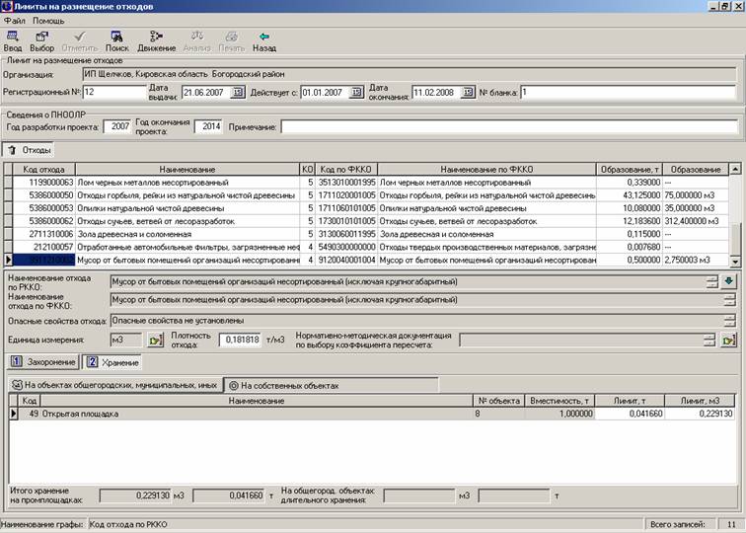Open the Поиск search tool
Image resolution: width=746 pixels, height=533 pixels.
116,39
